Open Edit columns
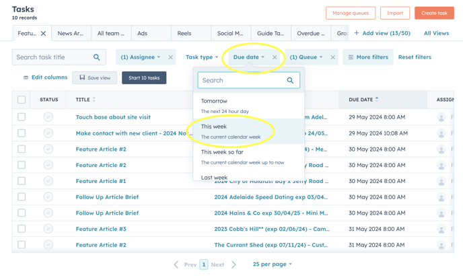This screenshot has height=276, width=463. [x=46, y=77]
